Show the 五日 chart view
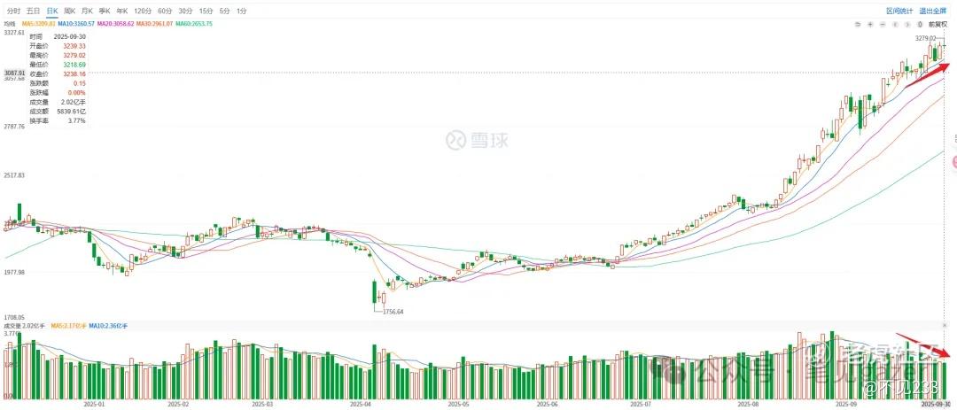This screenshot has width=957, height=410. (34, 11)
